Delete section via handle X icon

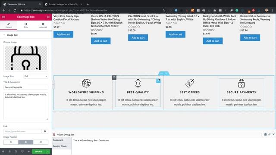[166, 73]
